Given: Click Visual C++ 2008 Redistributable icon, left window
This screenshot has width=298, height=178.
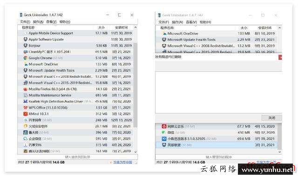Looking at the screenshot, I should 26,76.
